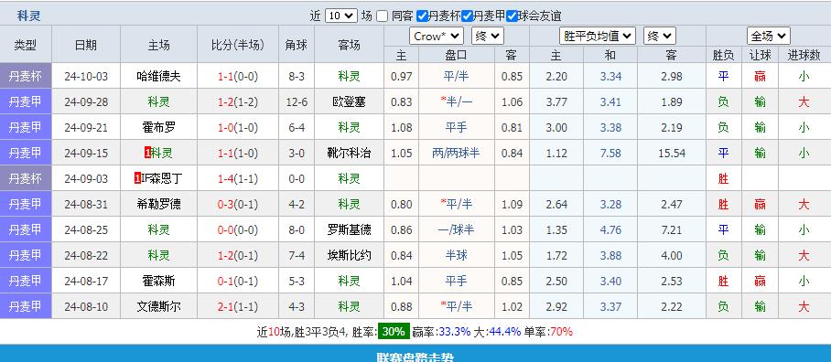Click the 类型 column header
Image resolution: width=831 pixels, height=362 pixels.
tap(26, 45)
